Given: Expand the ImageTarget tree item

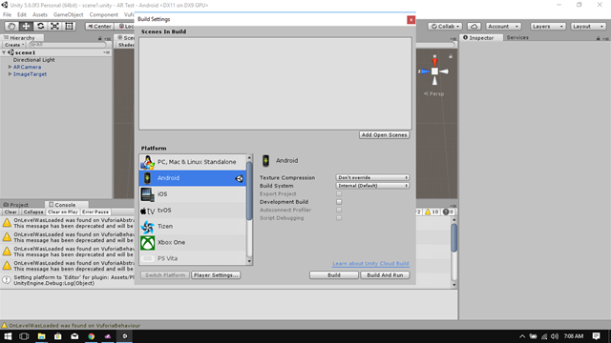Looking at the screenshot, I should tap(10, 74).
